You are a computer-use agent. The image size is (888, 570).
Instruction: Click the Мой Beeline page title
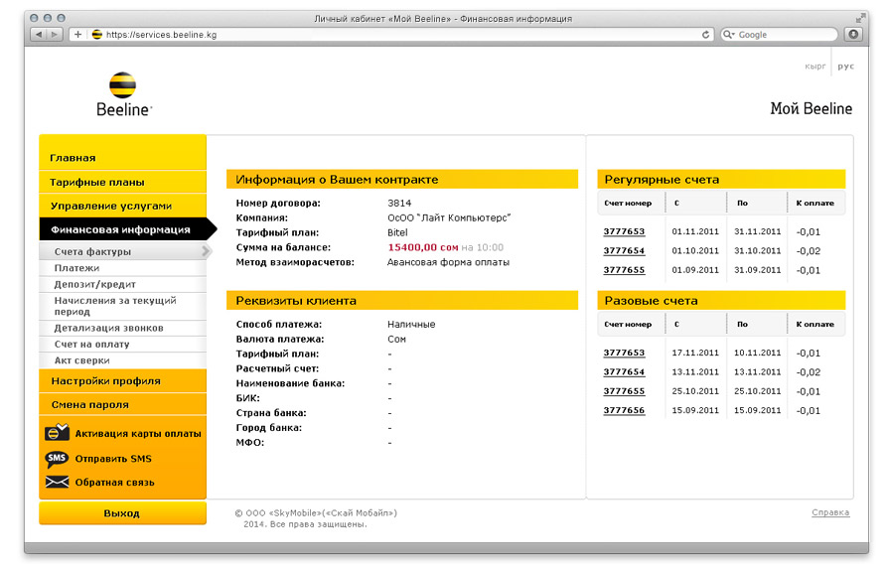click(x=811, y=108)
